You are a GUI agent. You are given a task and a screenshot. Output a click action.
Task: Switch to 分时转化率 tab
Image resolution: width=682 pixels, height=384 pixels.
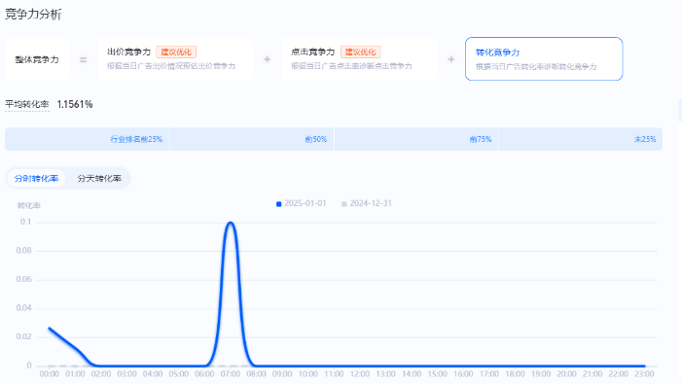[x=36, y=179]
